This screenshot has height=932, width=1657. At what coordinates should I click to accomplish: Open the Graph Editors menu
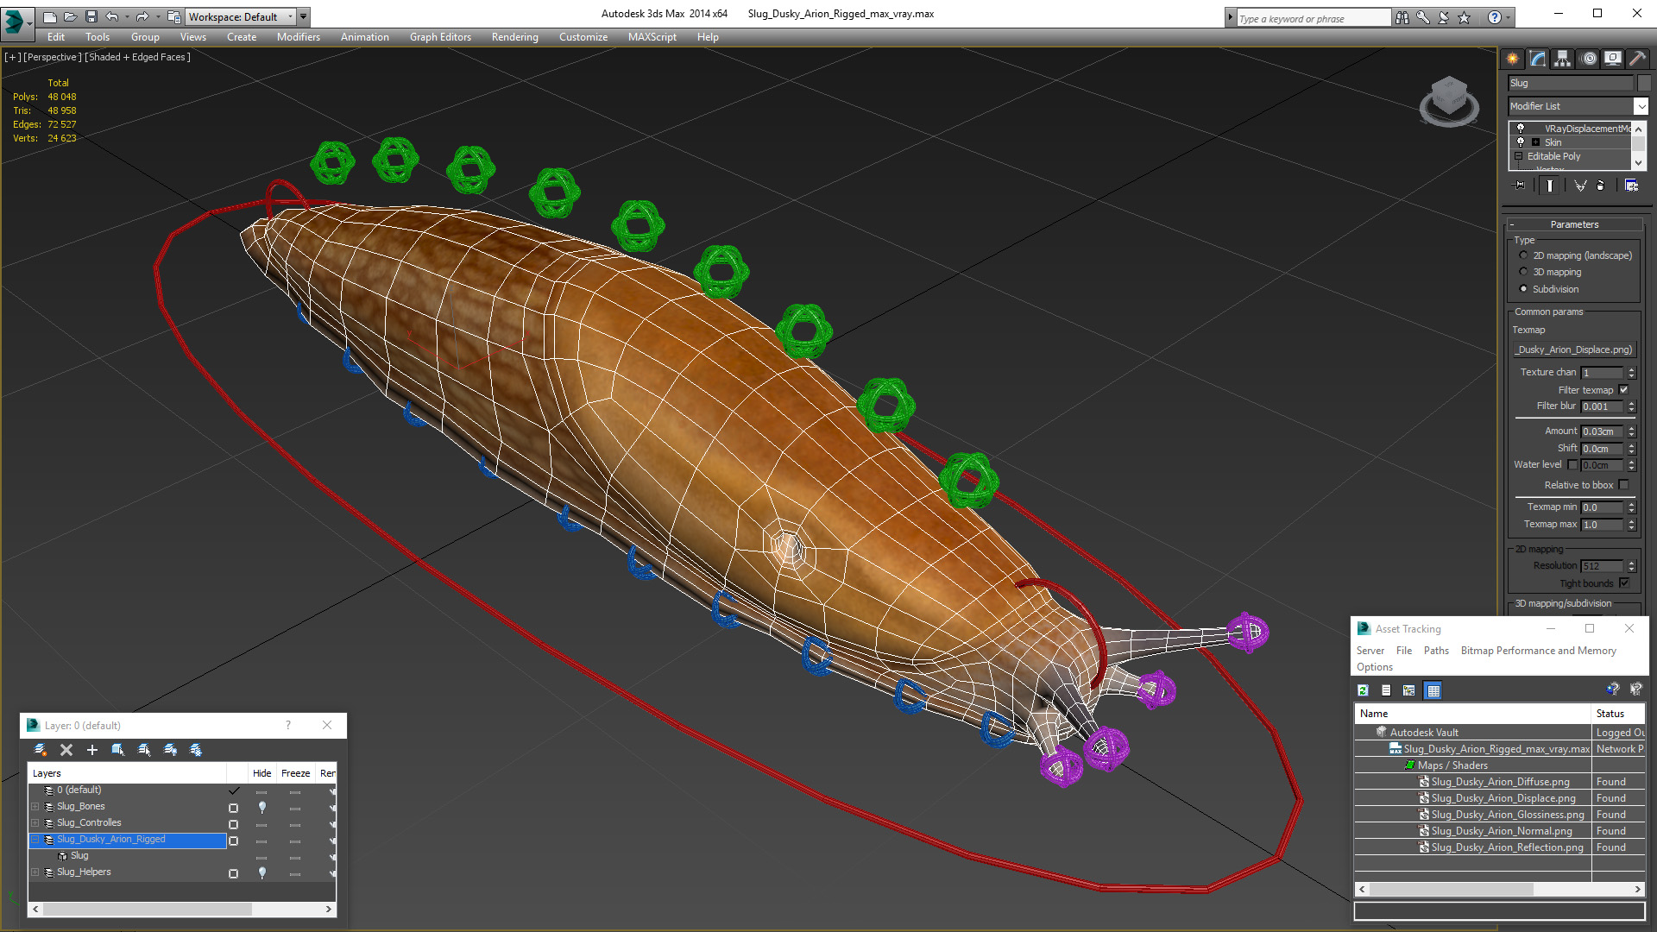(440, 37)
